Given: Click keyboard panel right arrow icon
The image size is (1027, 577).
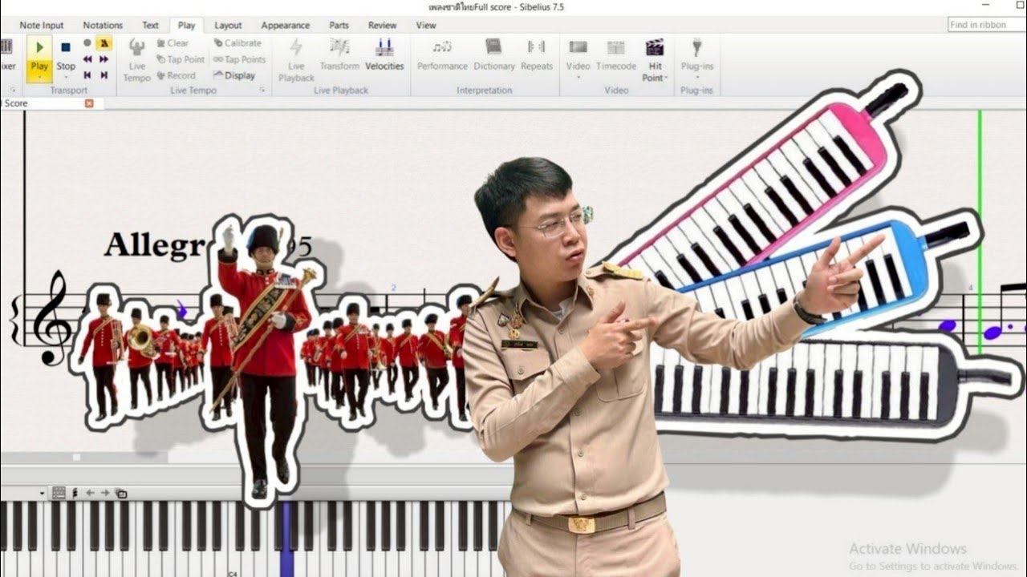Looking at the screenshot, I should tap(105, 493).
